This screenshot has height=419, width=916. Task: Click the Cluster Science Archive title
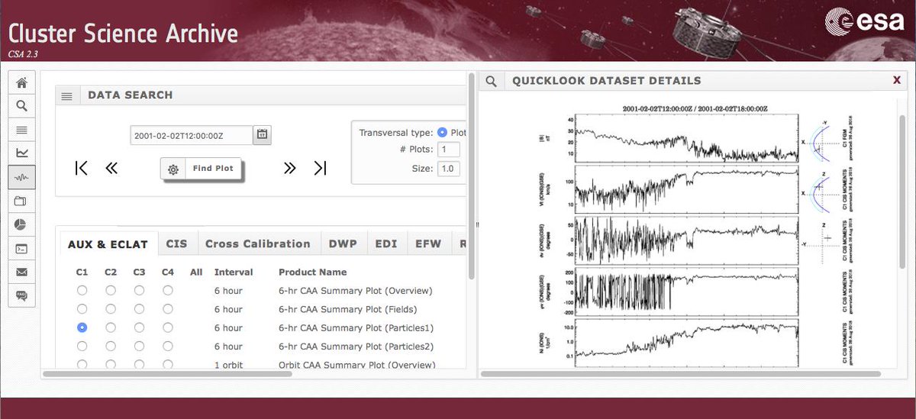[123, 33]
